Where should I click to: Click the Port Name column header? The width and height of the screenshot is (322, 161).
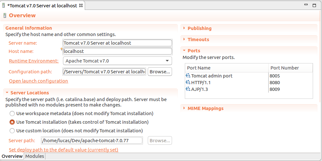point(227,68)
